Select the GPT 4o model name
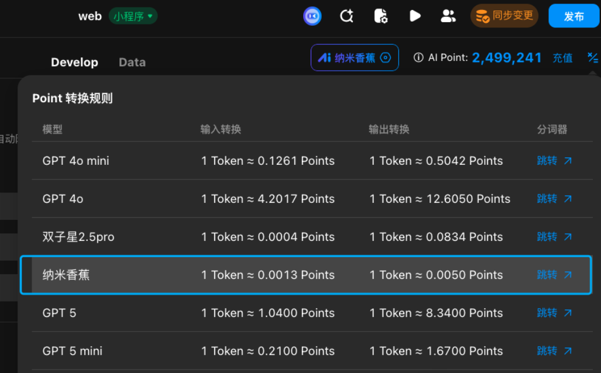Image resolution: width=601 pixels, height=373 pixels. (x=63, y=199)
